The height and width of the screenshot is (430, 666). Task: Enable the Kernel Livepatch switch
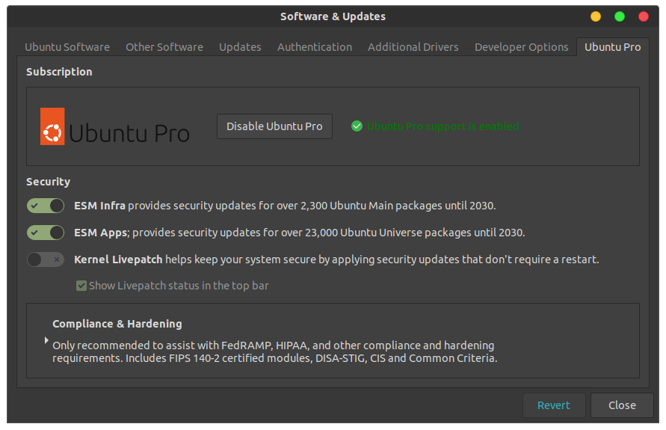click(x=46, y=259)
